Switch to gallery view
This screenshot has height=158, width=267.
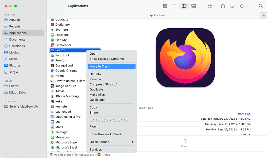coord(194,6)
